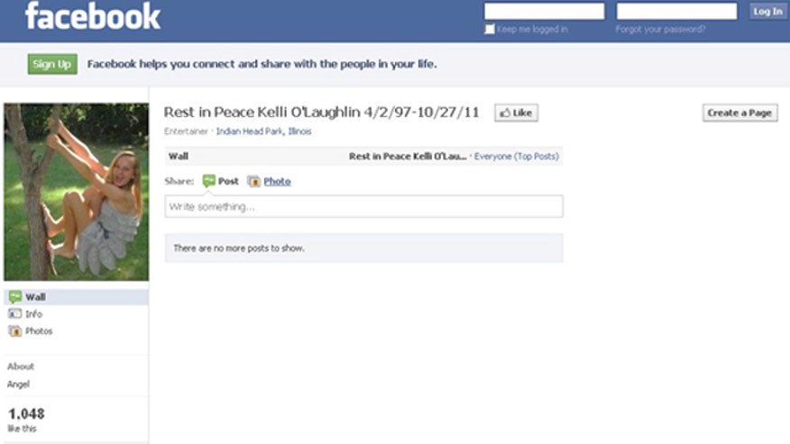Follow the Forgot your password link
The width and height of the screenshot is (790, 444).
pos(660,29)
